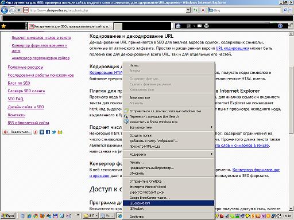The height and width of the screenshot is (220, 294).
Task: Expand the 'Кодировка' submenu
Action: tap(168, 154)
